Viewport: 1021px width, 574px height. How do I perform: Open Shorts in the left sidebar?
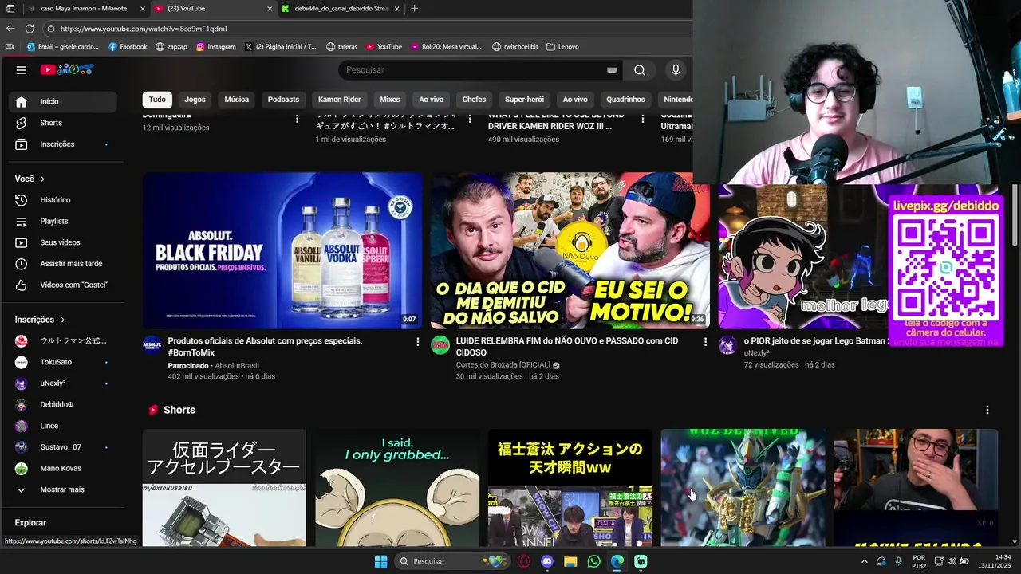point(62,123)
